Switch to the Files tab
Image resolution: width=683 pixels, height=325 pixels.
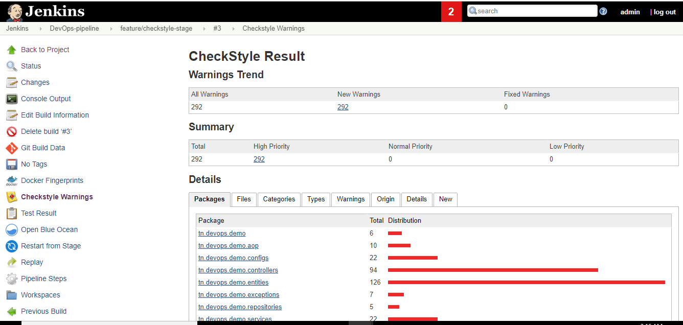click(244, 199)
